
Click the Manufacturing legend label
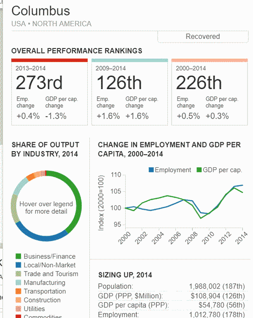click(x=44, y=283)
